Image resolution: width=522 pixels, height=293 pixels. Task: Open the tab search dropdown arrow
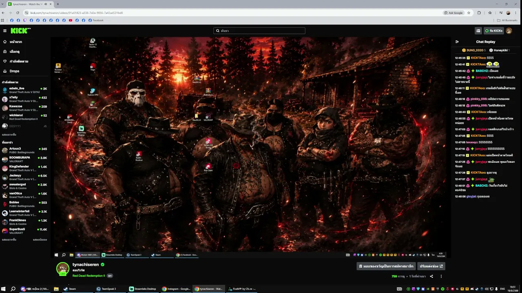(3, 4)
